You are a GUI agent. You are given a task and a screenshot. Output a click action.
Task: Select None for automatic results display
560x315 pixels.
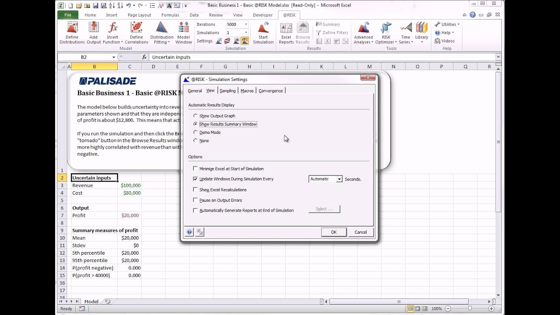click(x=196, y=141)
